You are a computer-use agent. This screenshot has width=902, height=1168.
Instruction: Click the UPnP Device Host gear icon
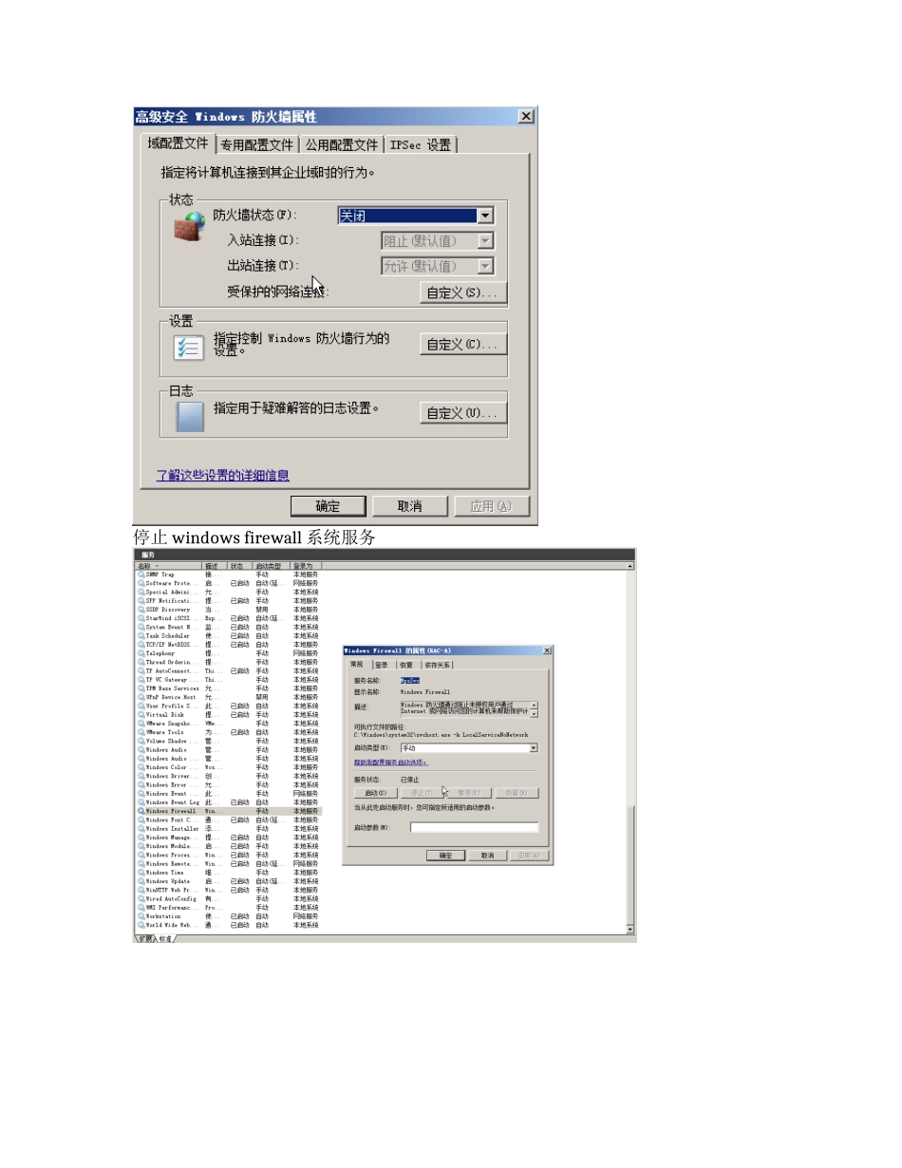(141, 697)
